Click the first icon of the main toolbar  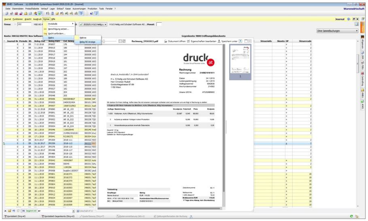[6, 13]
